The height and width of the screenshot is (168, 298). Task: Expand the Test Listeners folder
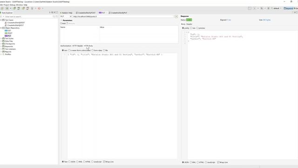(x=1, y=49)
